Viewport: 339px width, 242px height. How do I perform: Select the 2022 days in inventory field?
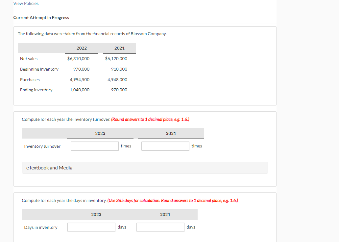point(91,227)
